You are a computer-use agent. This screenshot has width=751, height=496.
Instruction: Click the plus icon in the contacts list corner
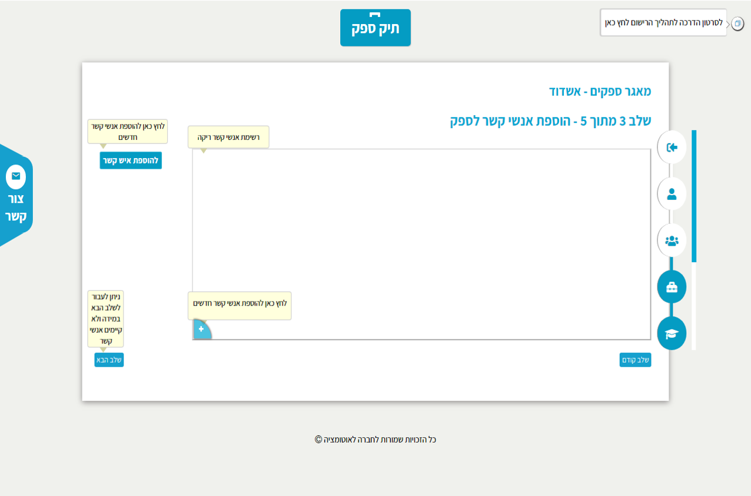coord(201,330)
